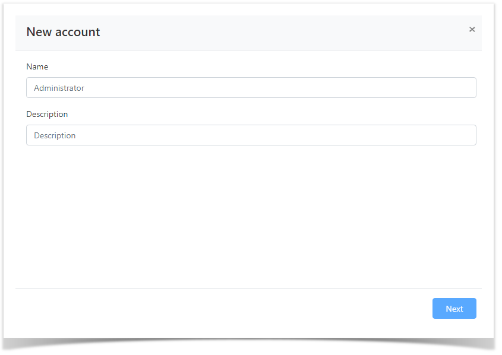Hit the × icon in dialog header
Image resolution: width=502 pixels, height=355 pixels.
pyautogui.click(x=472, y=30)
